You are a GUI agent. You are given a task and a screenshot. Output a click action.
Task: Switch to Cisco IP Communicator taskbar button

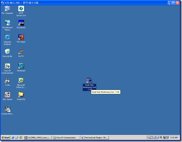click(66, 137)
